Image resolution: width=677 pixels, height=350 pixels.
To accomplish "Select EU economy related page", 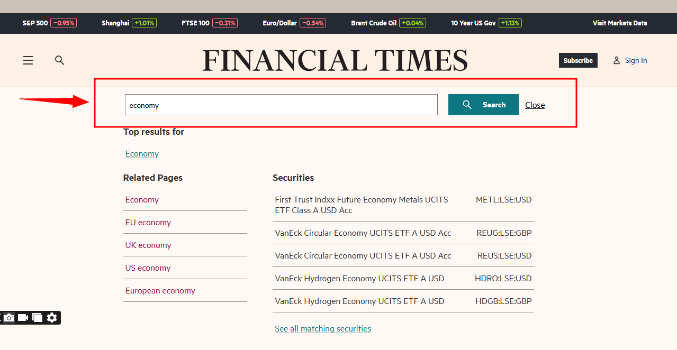I will [148, 223].
